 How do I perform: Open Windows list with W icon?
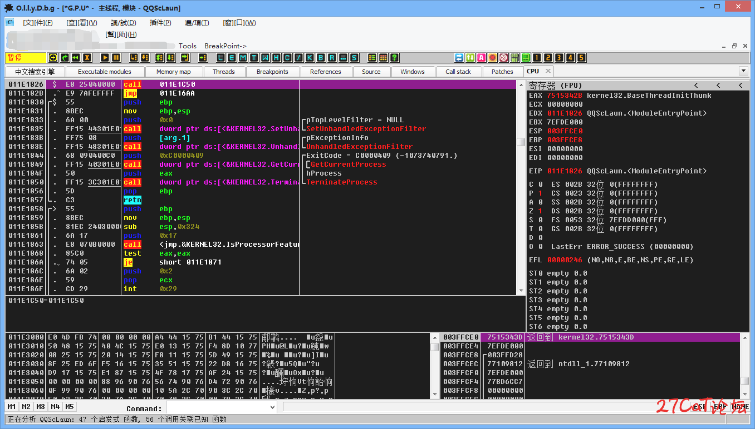coord(265,58)
